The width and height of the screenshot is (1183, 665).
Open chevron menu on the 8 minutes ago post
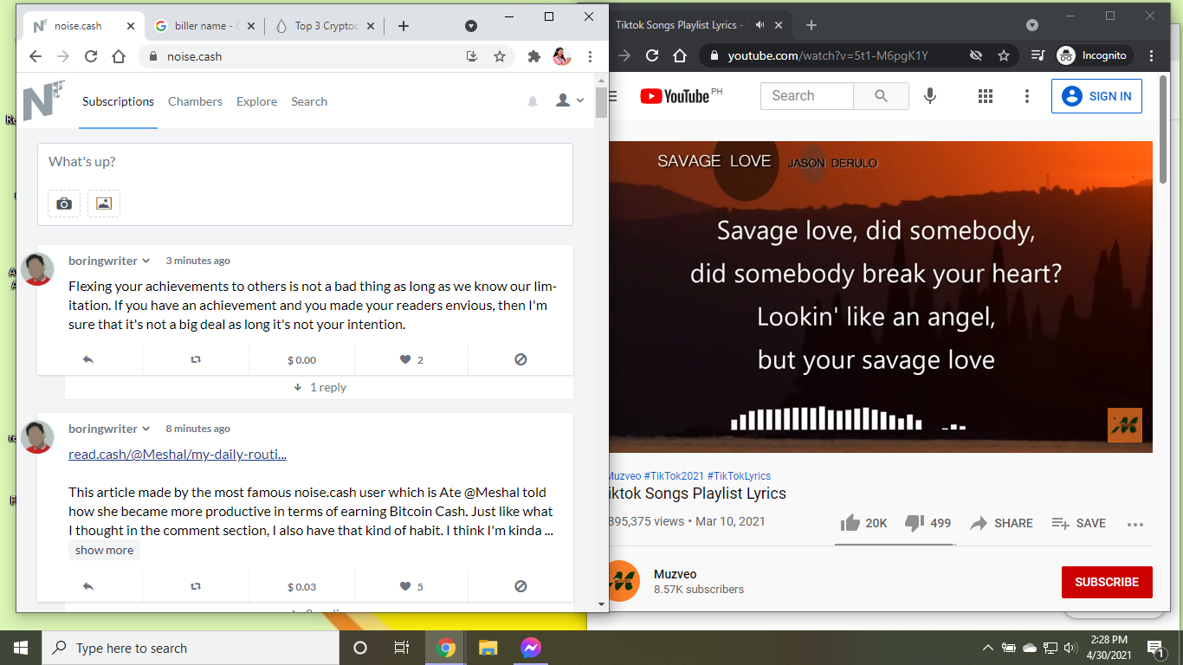145,429
